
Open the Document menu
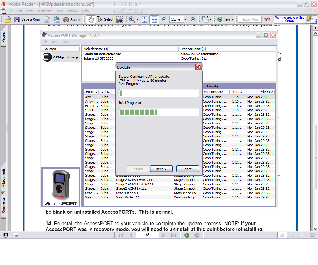44,11
